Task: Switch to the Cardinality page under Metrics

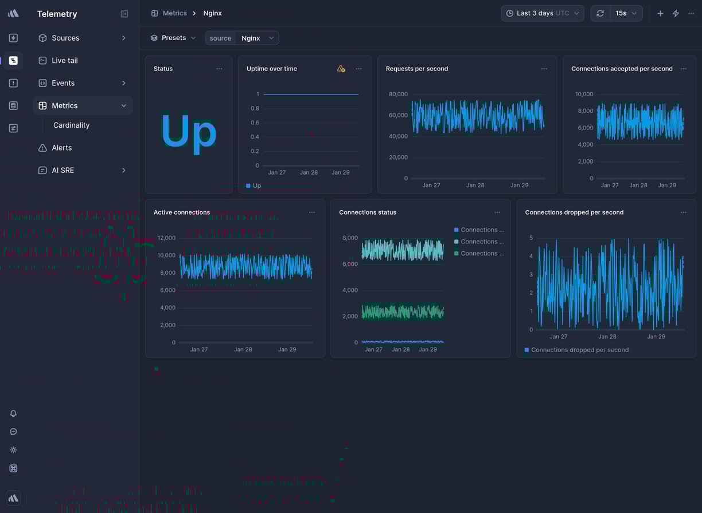Action: [x=71, y=125]
